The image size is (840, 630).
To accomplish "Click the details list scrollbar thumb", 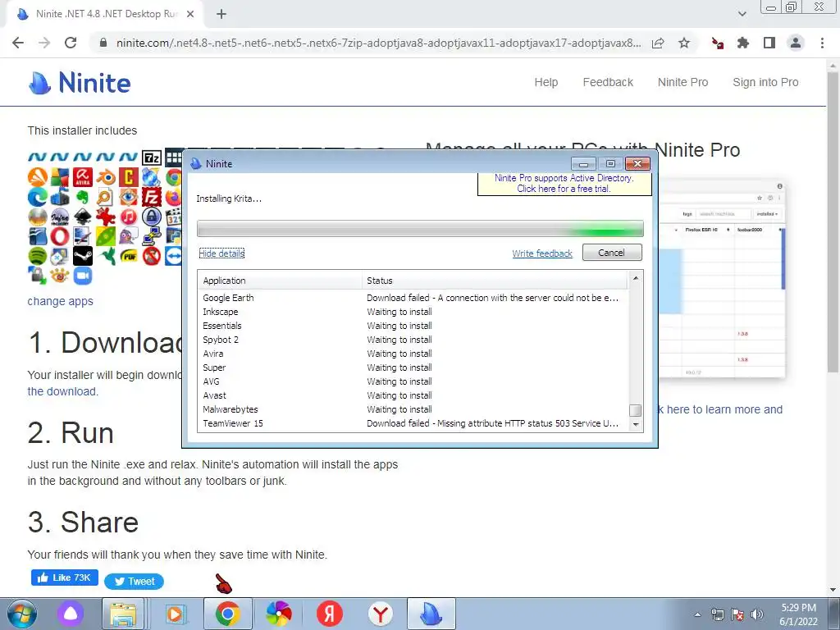I will click(x=636, y=410).
